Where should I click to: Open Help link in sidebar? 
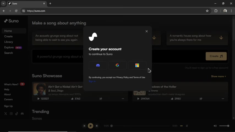click(x=7, y=89)
